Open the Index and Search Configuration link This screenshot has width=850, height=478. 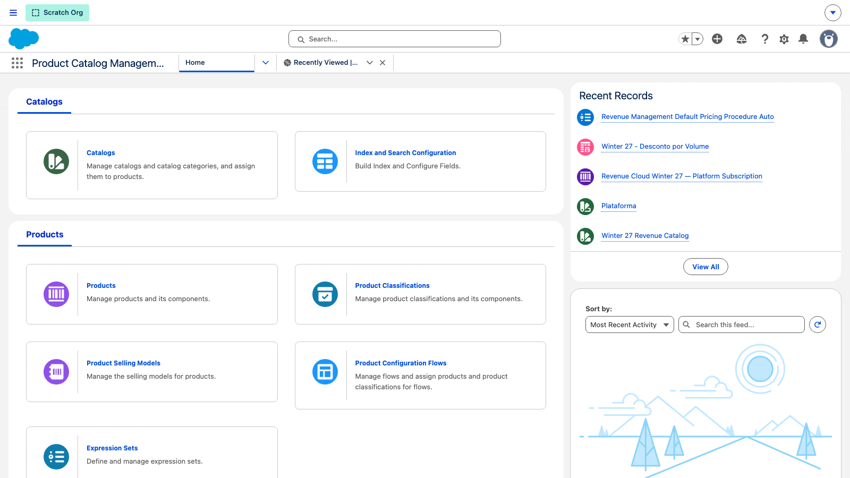point(405,153)
